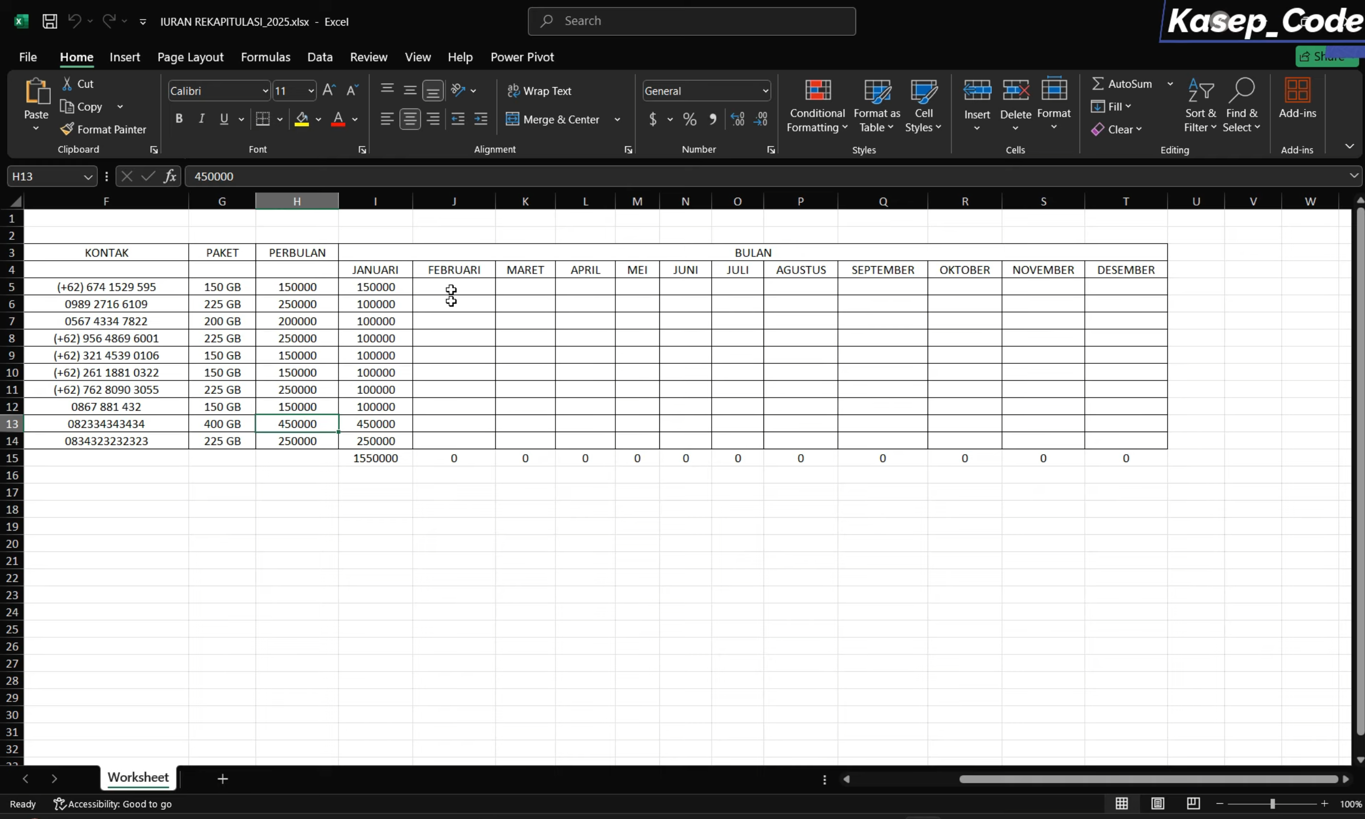Screen dimensions: 1365x819
Task: Expand the AutoSum dropdown arrow
Action: (x=1170, y=83)
